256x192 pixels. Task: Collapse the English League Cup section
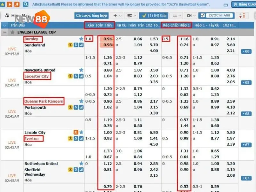pos(4,32)
